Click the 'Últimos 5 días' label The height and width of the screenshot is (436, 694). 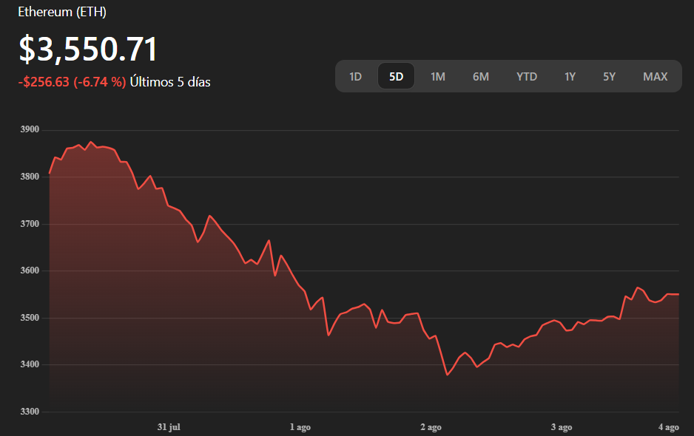point(170,82)
